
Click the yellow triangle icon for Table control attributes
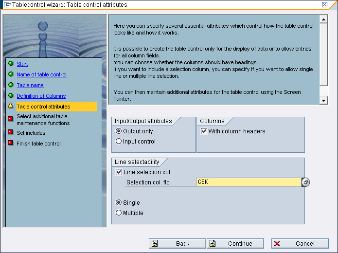pyautogui.click(x=10, y=106)
